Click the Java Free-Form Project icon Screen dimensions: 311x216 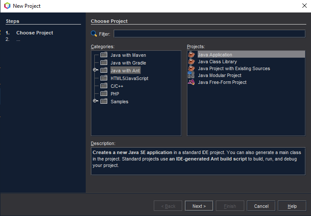coord(191,82)
